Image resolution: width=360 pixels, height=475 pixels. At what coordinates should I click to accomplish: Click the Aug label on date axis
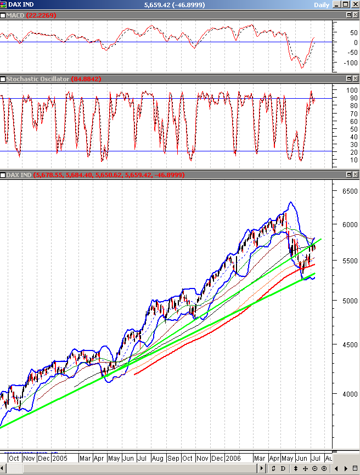pyautogui.click(x=157, y=459)
